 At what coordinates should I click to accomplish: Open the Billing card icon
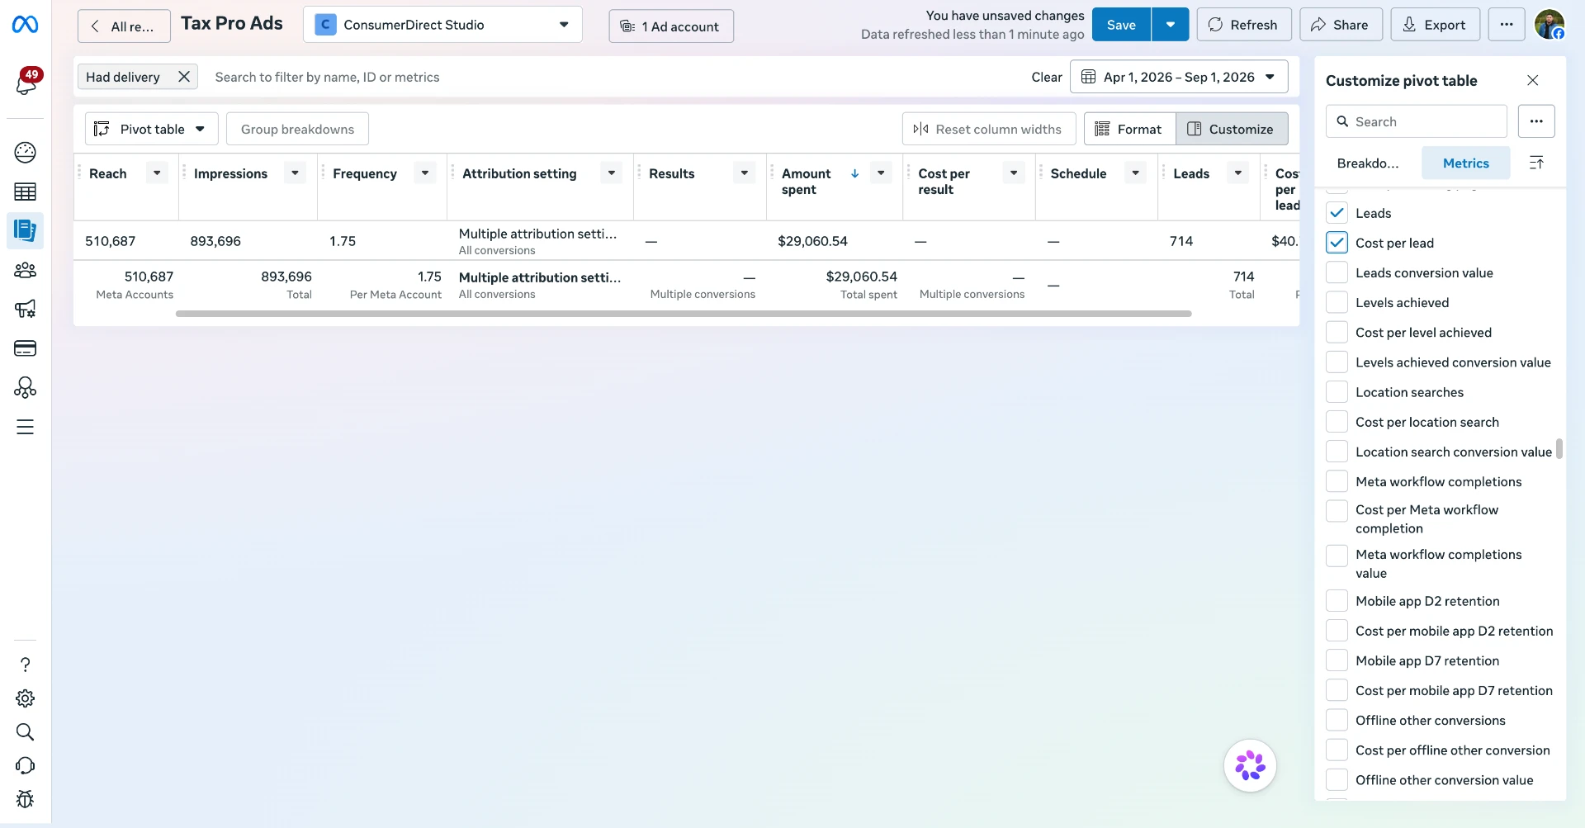pos(25,348)
